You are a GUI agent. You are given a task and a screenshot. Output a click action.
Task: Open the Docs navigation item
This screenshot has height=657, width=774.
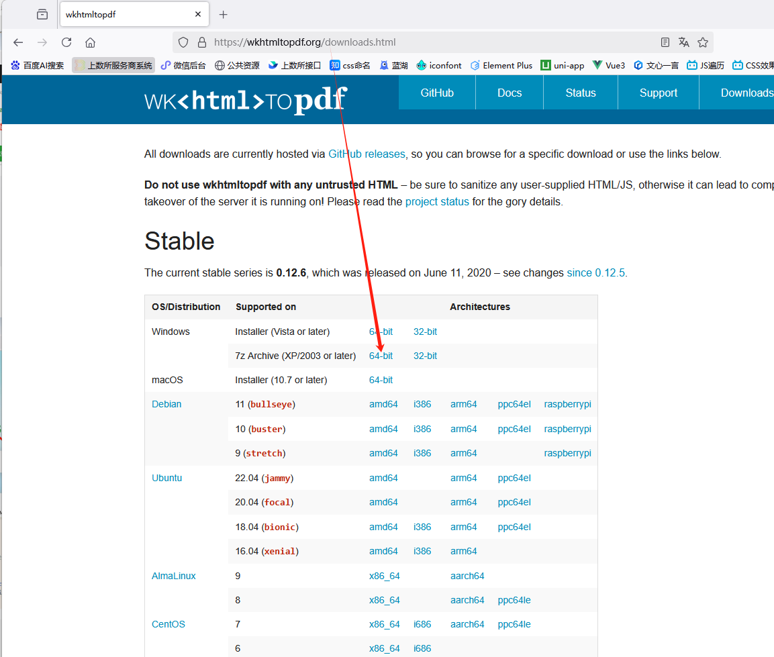(510, 93)
